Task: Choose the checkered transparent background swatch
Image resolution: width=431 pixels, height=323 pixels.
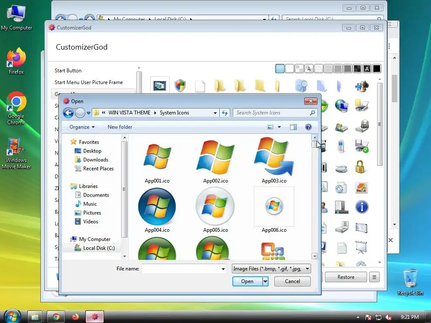Action: pyautogui.click(x=299, y=69)
